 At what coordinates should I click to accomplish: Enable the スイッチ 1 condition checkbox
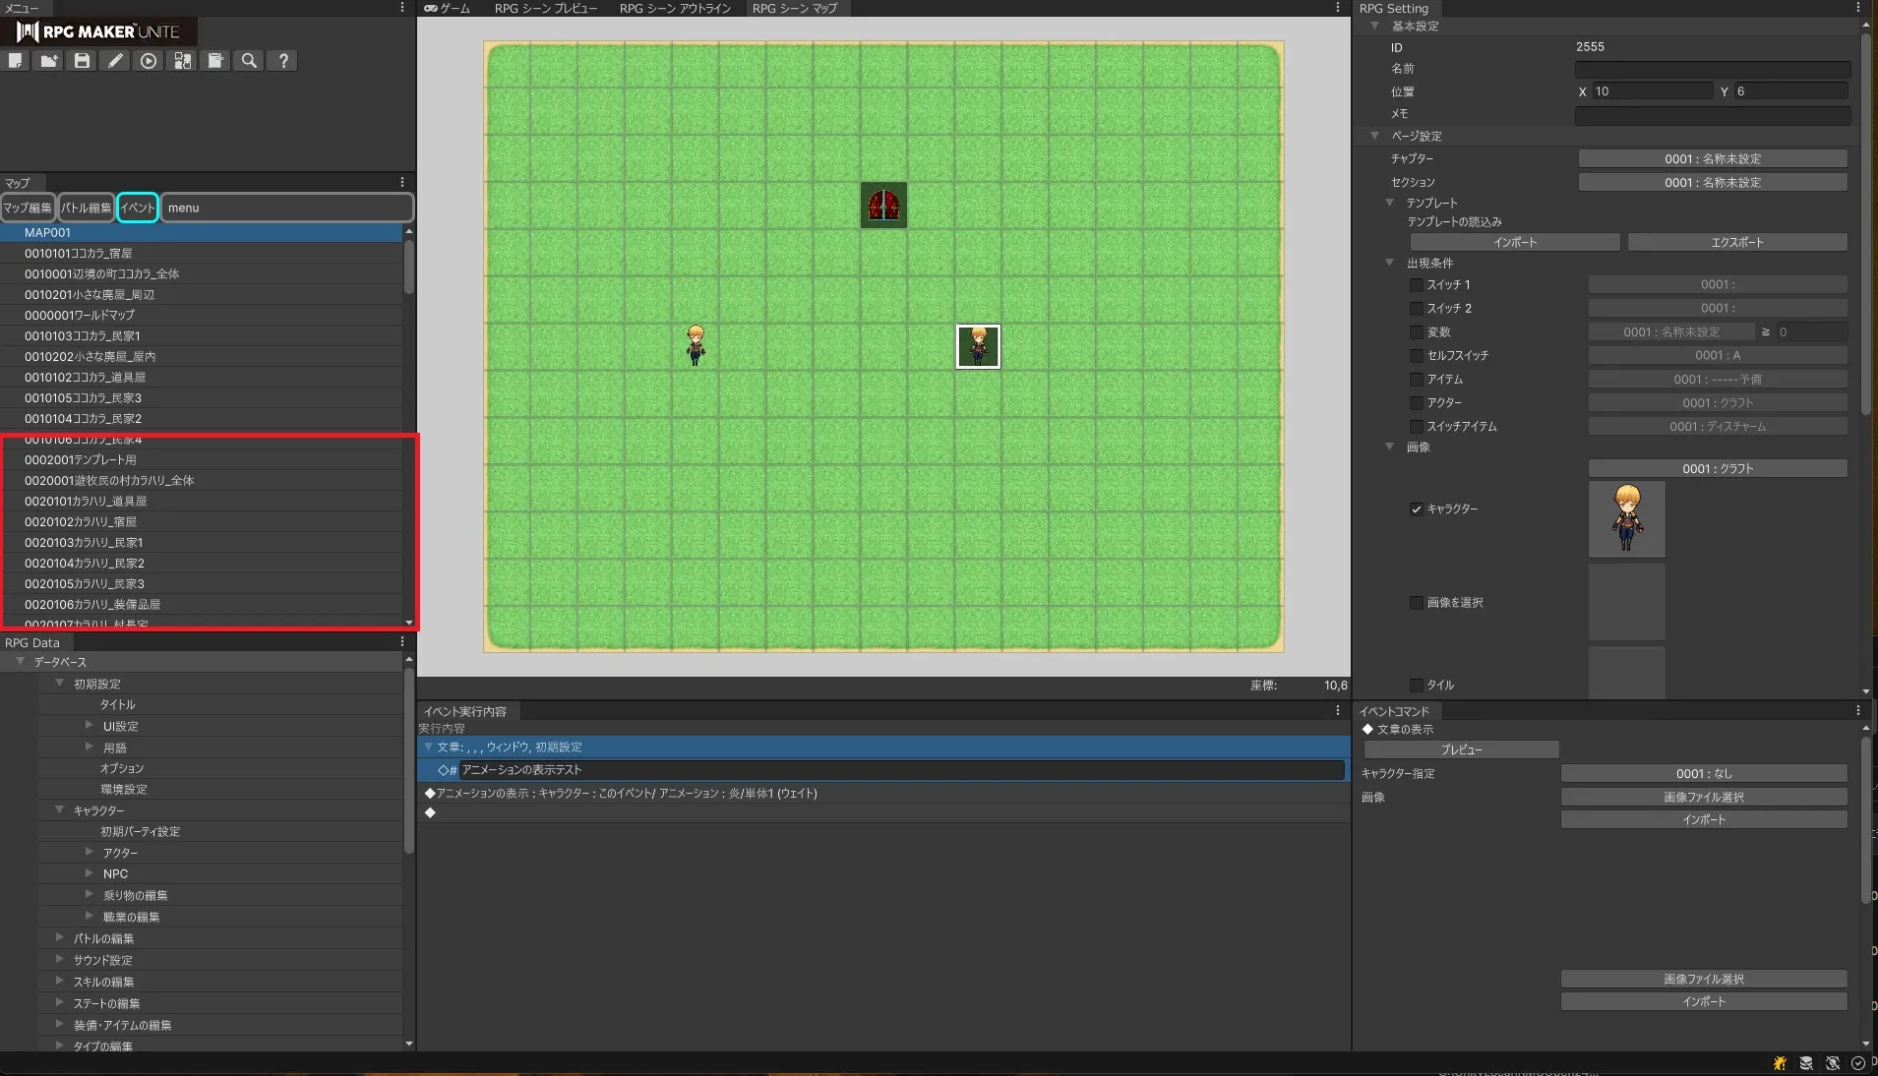tap(1417, 285)
